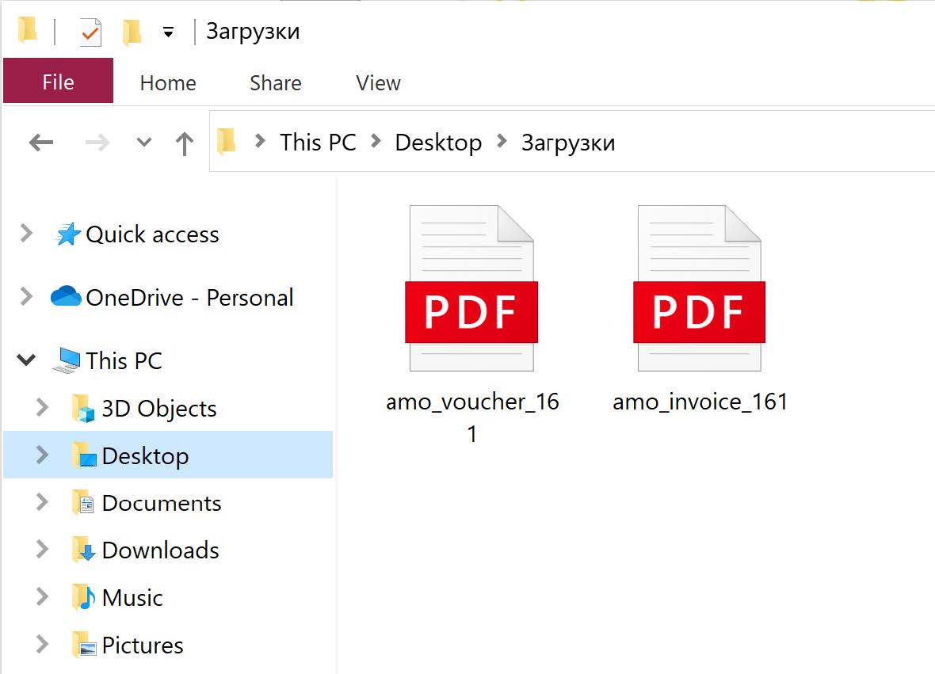Open OneDrive - Personal in the sidebar
Image resolution: width=935 pixels, height=674 pixels.
coord(189,298)
